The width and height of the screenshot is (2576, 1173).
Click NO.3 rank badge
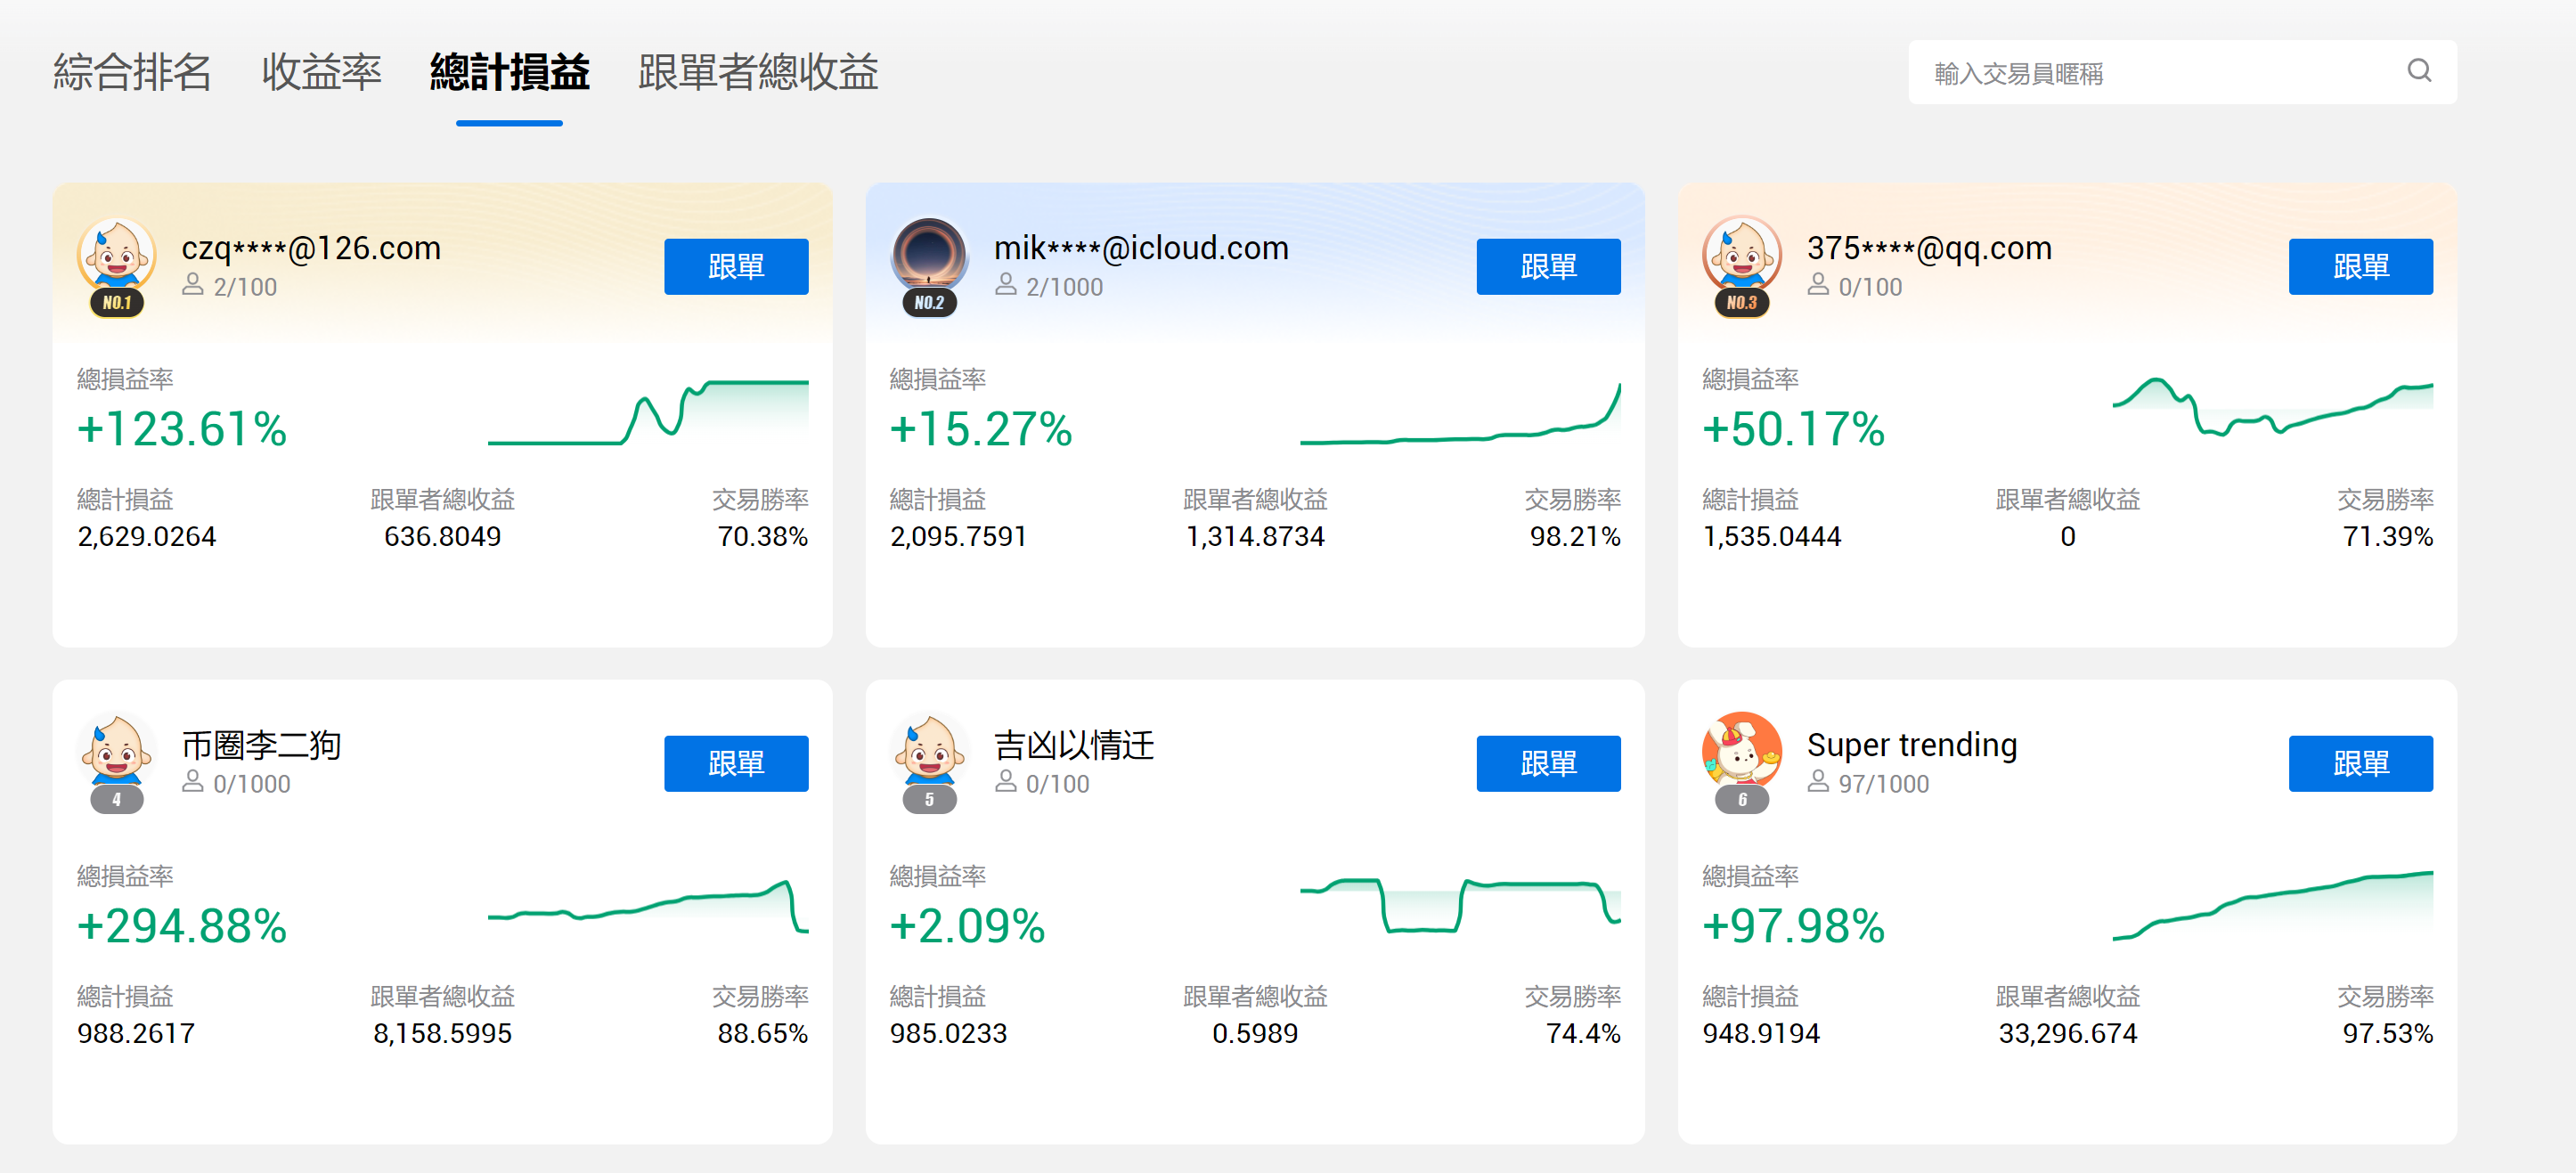1741,303
